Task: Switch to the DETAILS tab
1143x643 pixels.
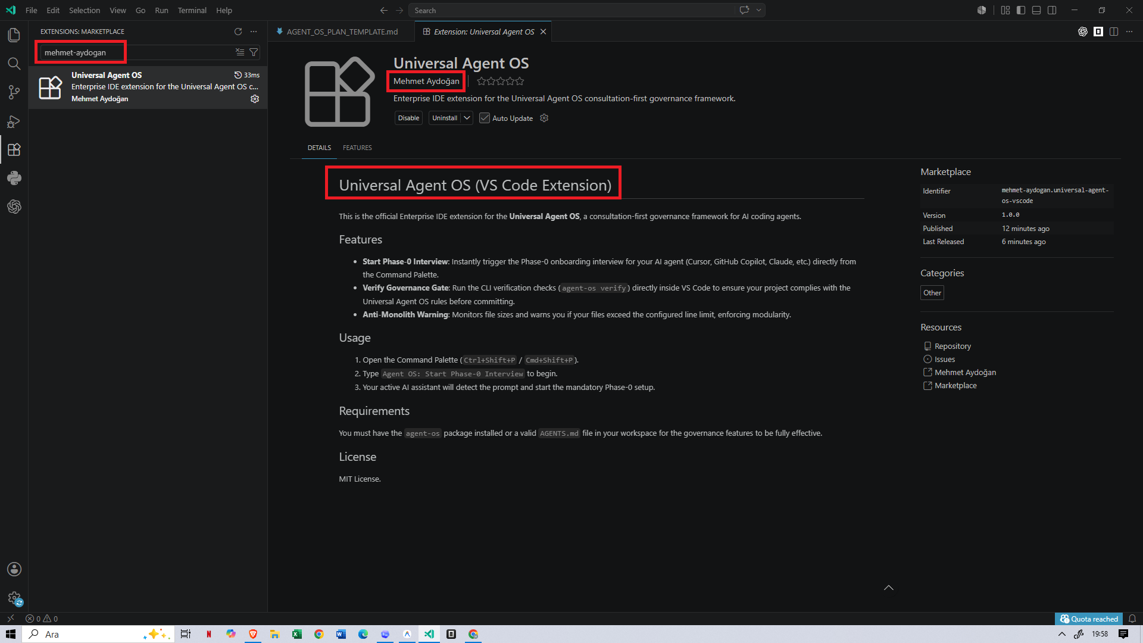Action: pos(319,148)
